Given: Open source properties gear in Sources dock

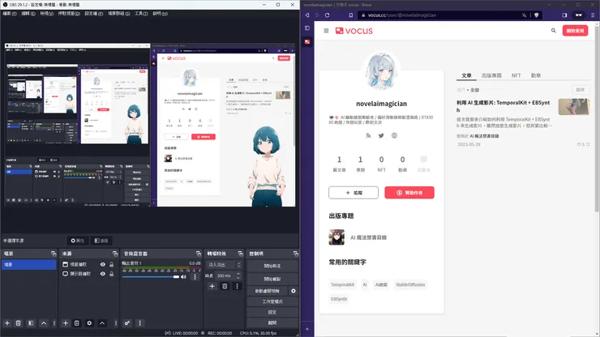Looking at the screenshot, I should [x=89, y=323].
